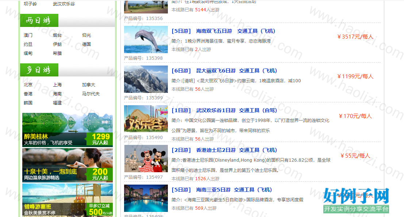This screenshot has width=404, height=217.
Task: Click the 昆大丽 description mentioning 减100
Action: click(236, 81)
